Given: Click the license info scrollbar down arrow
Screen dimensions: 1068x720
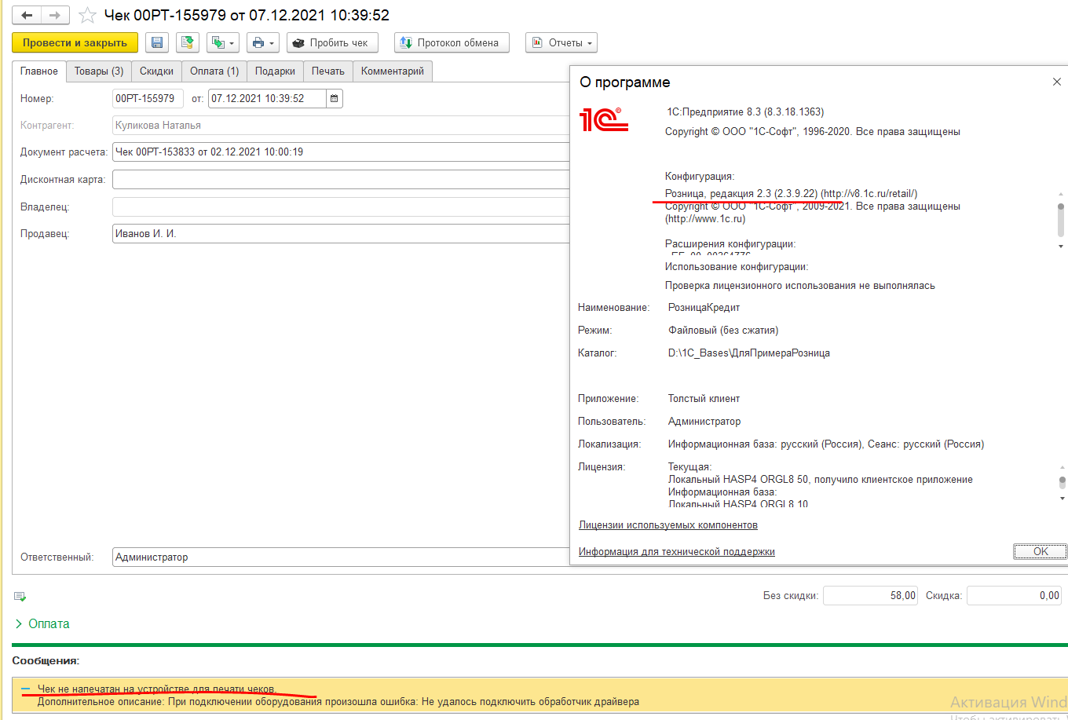Looking at the screenshot, I should (x=1062, y=498).
